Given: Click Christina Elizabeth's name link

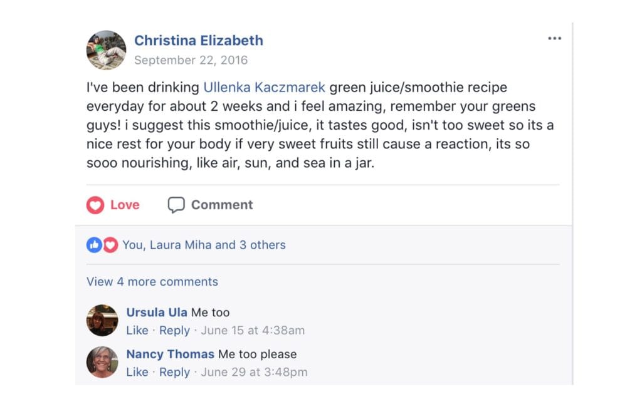Looking at the screenshot, I should point(199,40).
